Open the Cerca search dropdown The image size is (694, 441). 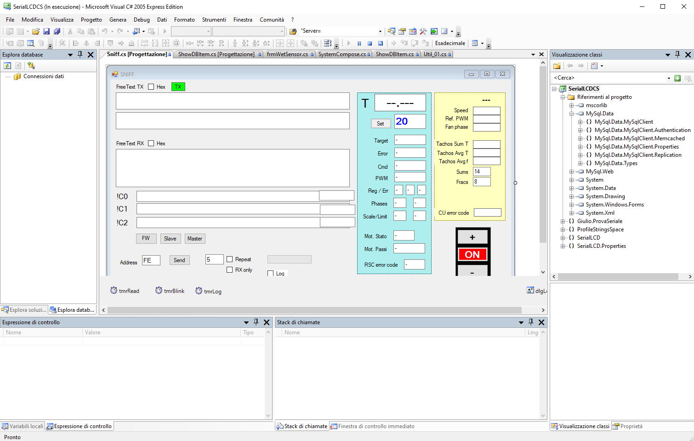(669, 78)
